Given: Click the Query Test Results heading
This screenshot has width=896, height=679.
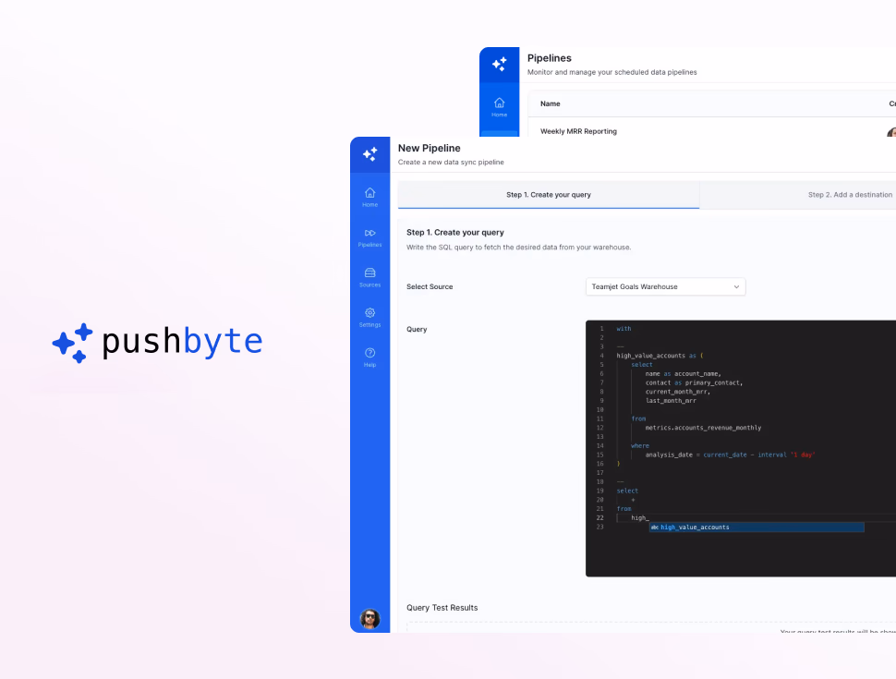Looking at the screenshot, I should [x=442, y=608].
